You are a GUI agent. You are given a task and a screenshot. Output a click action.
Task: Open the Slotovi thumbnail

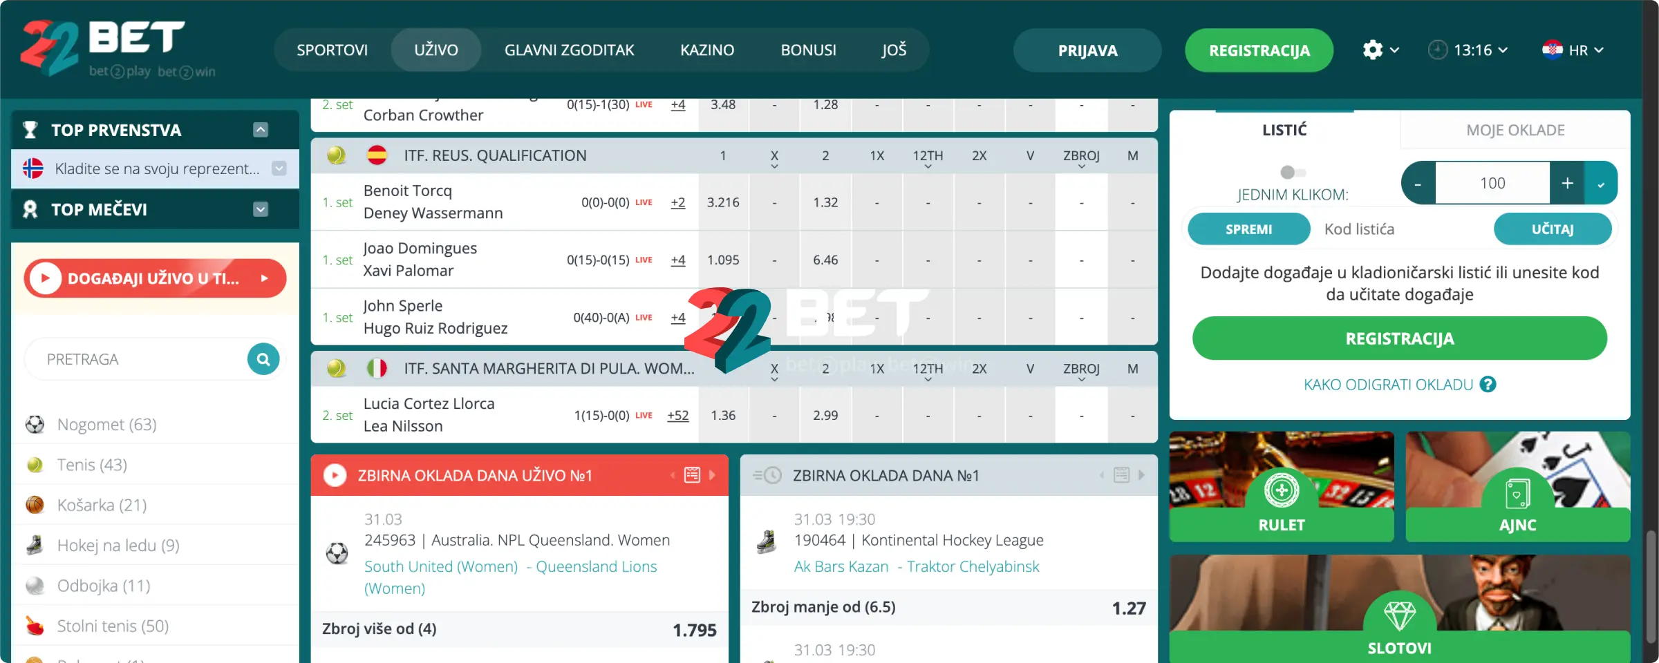[x=1400, y=608]
